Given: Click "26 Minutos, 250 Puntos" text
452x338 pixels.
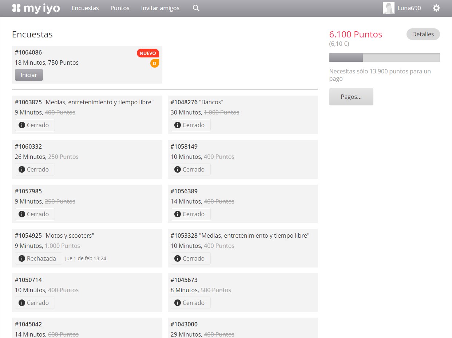Looking at the screenshot, I should click(x=47, y=157).
